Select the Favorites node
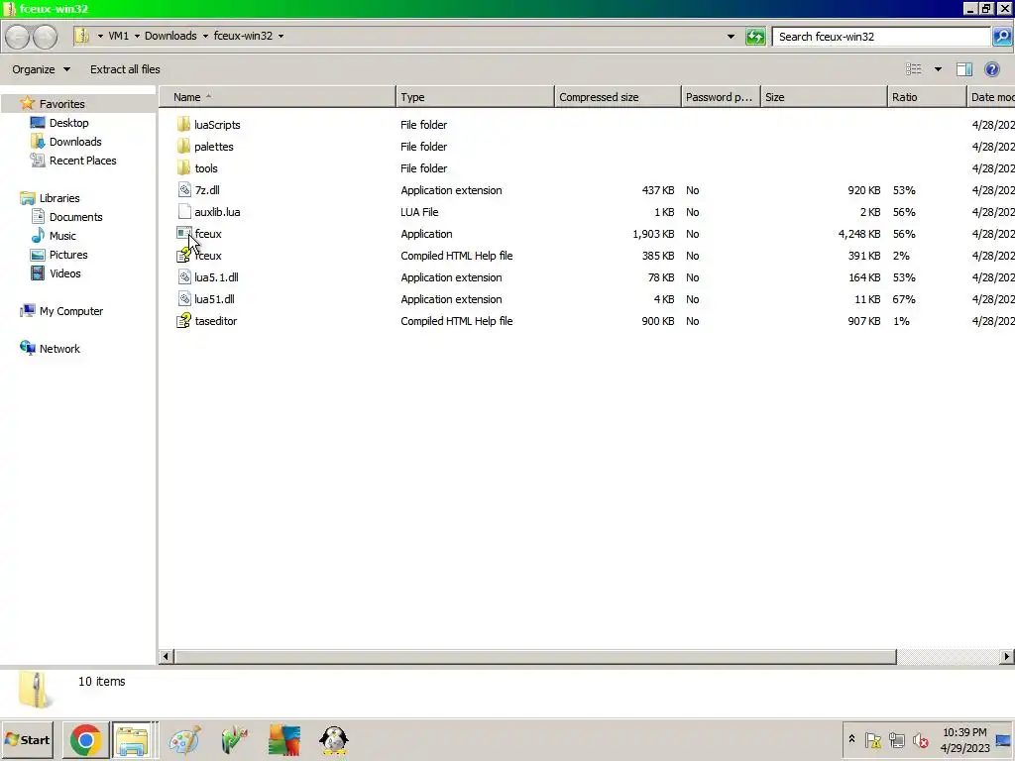This screenshot has height=761, width=1015. click(61, 103)
